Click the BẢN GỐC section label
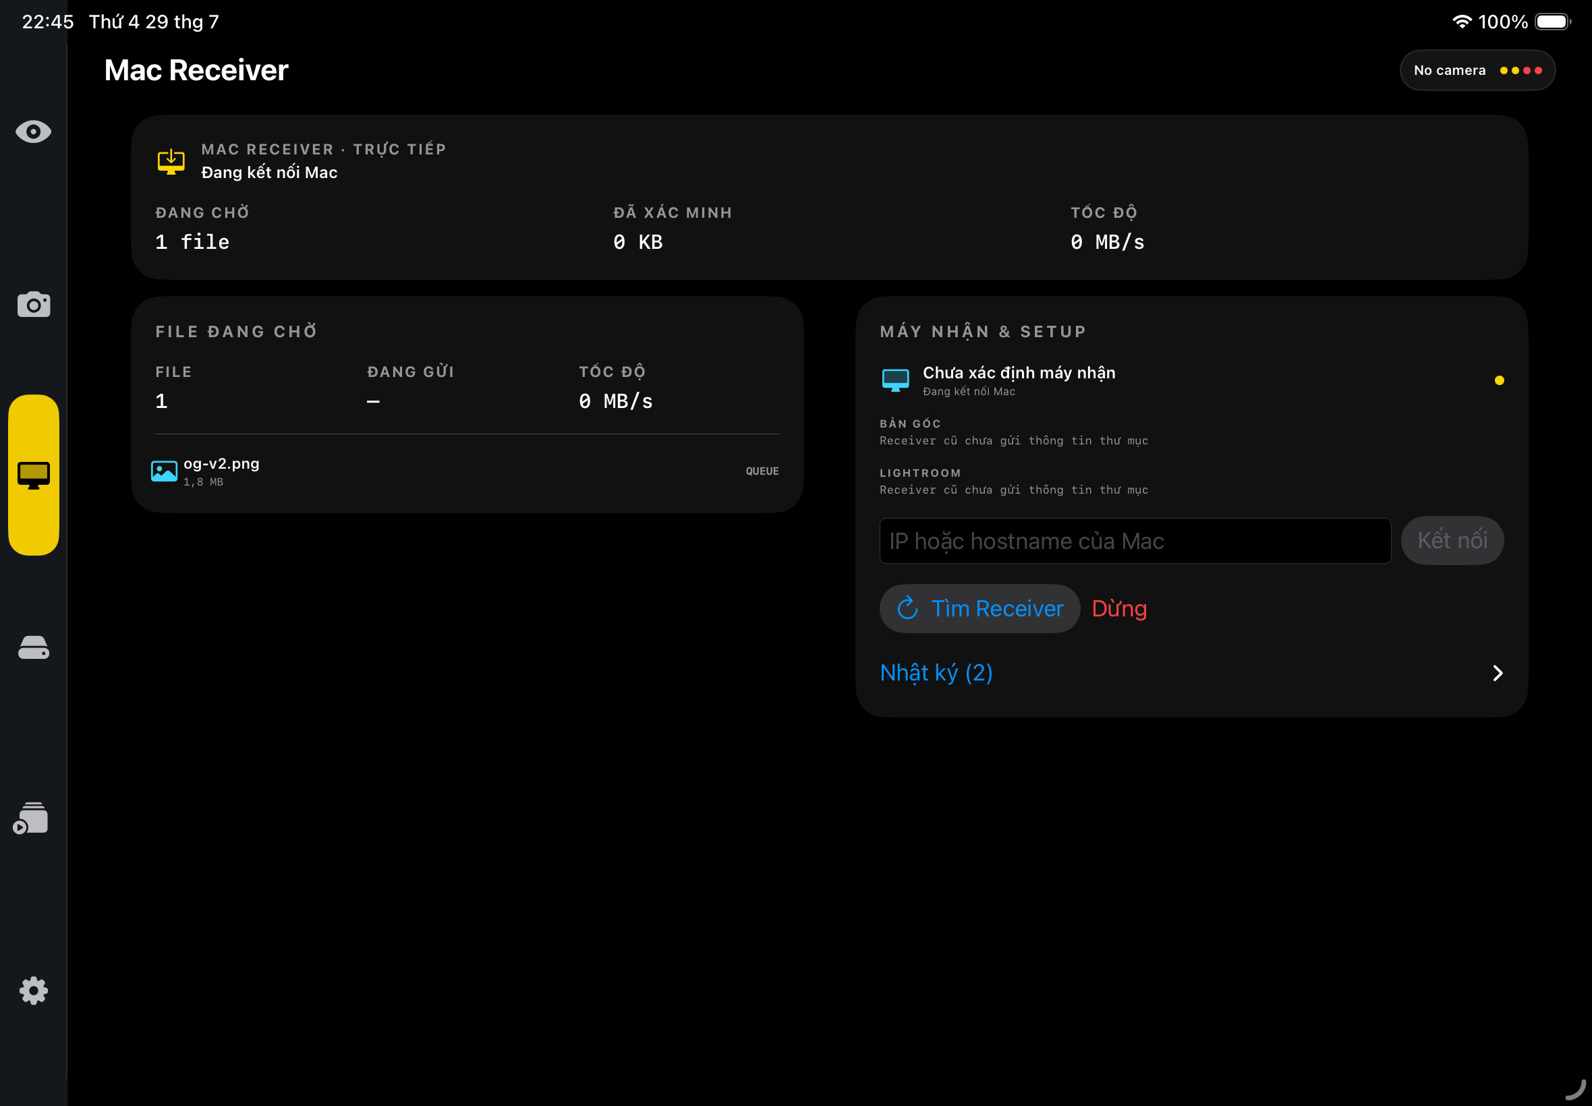The height and width of the screenshot is (1106, 1592). point(910,424)
